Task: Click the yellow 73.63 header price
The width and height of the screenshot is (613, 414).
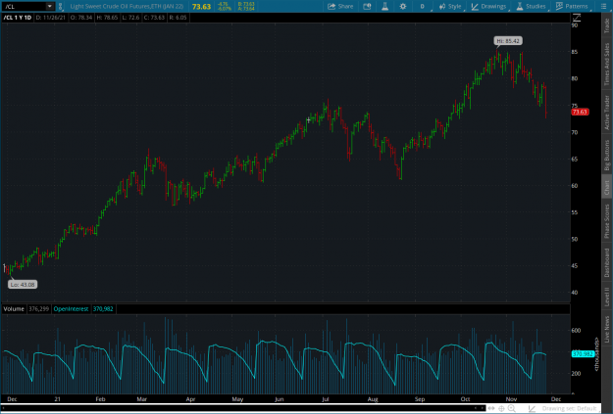Action: (201, 7)
